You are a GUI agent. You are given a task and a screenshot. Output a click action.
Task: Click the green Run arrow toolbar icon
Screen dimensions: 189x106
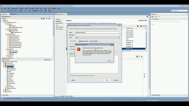point(41,11)
